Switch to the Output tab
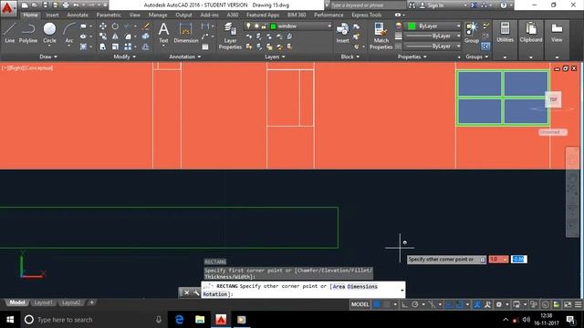The width and height of the screenshot is (584, 328). pos(183,15)
